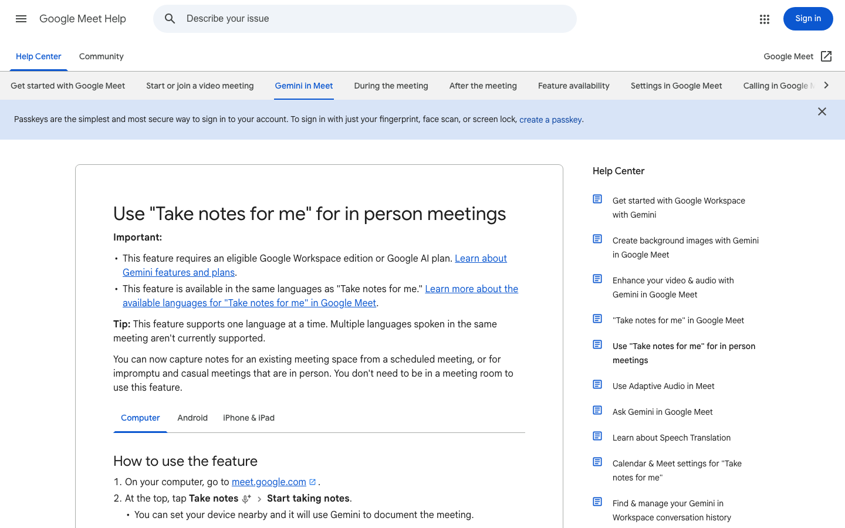
Task: Open Use Adaptive Audio in Meet article
Action: (x=664, y=386)
